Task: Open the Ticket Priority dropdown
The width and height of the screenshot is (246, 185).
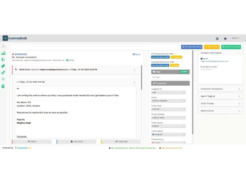Action: 168,143
